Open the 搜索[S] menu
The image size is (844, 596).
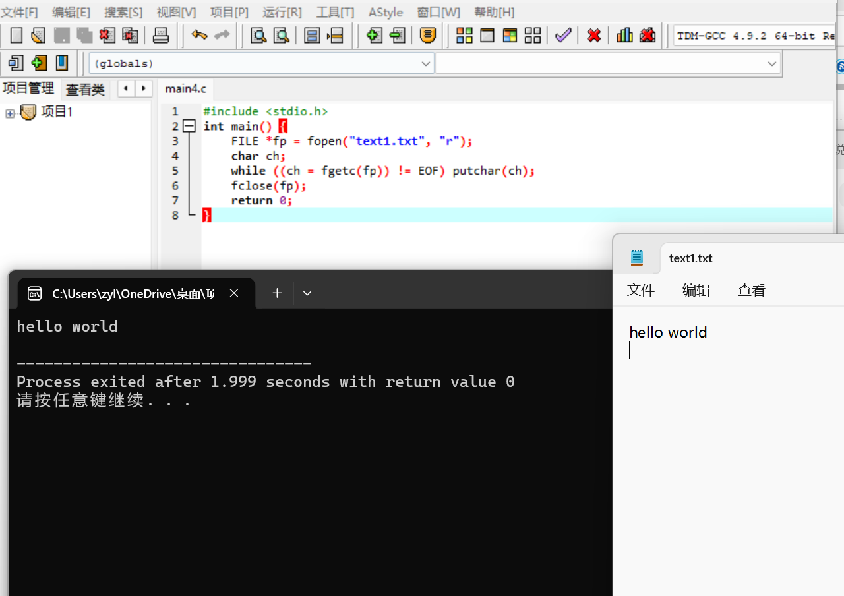(x=123, y=12)
